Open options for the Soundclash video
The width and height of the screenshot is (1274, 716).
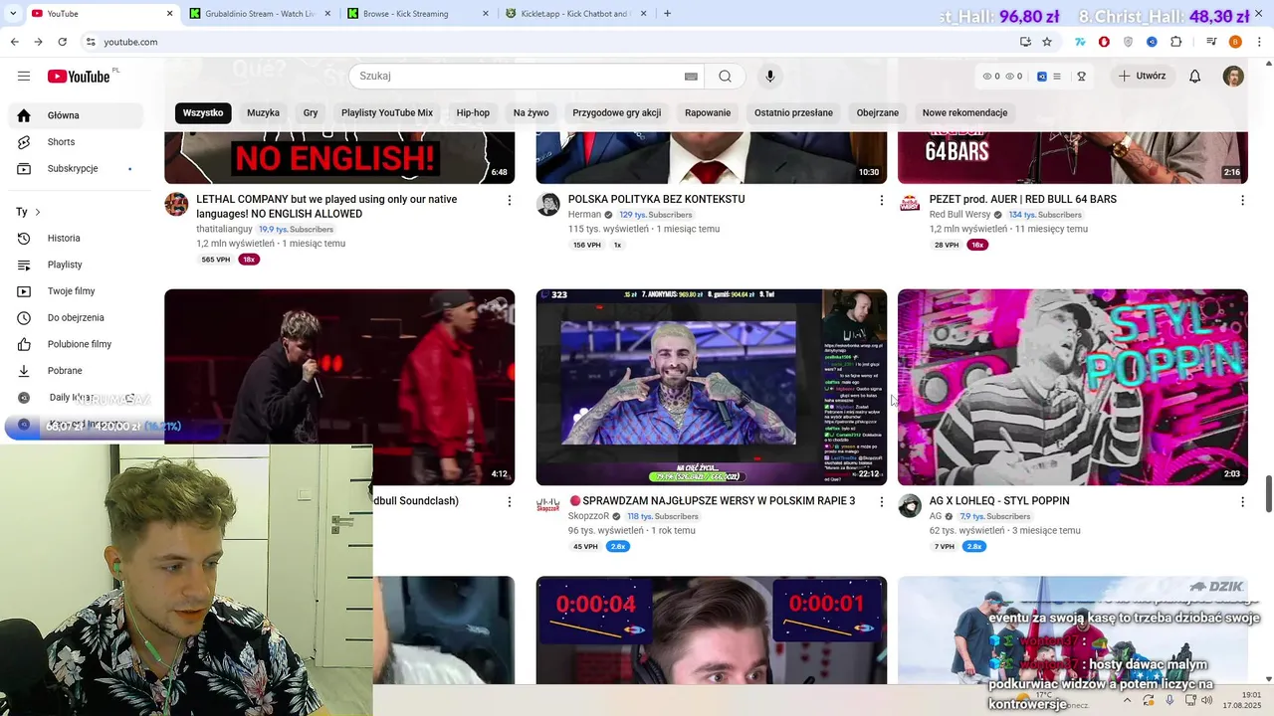pos(510,502)
